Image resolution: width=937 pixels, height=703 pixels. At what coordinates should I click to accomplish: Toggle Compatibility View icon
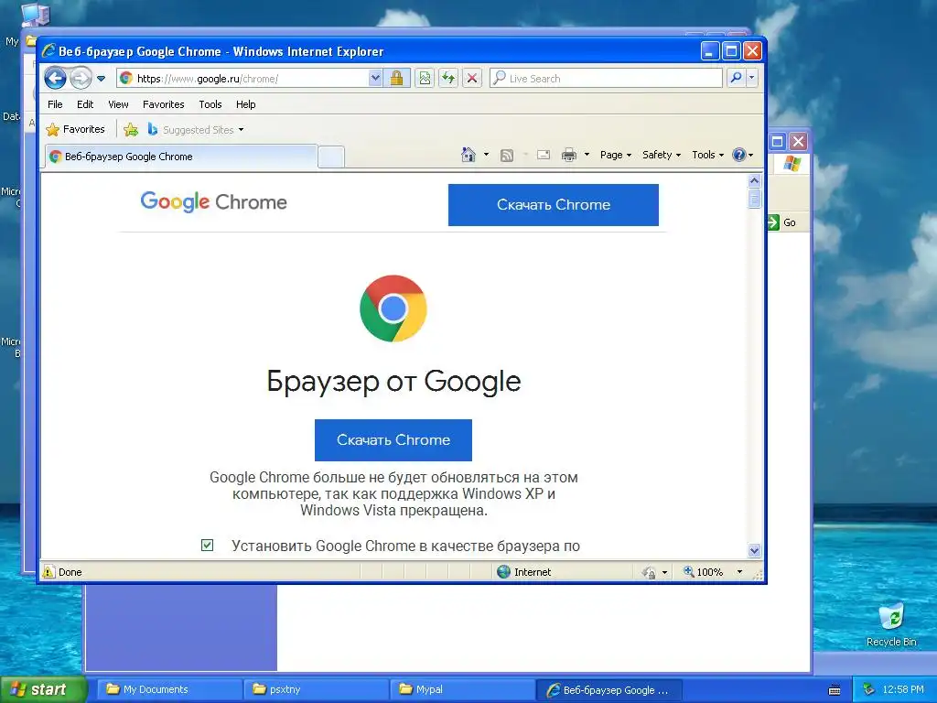coord(425,79)
